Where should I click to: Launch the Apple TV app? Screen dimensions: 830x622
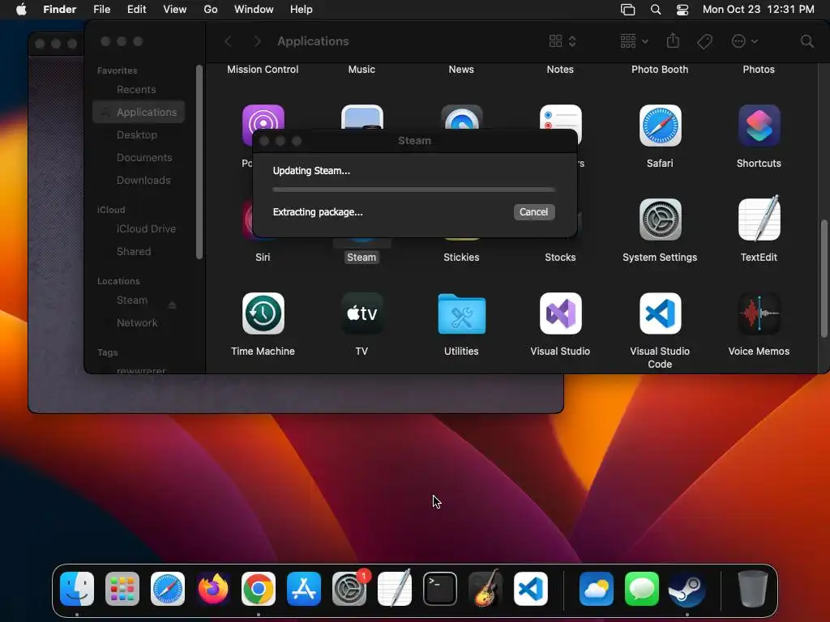[362, 313]
